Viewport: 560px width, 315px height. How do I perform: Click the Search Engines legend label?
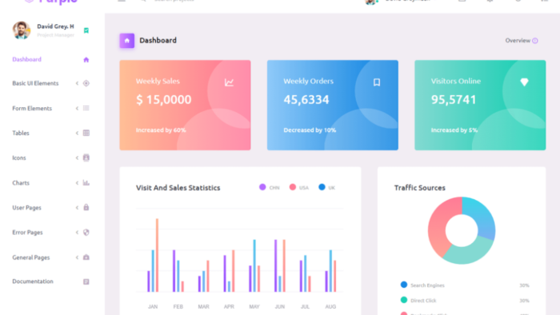pos(427,285)
